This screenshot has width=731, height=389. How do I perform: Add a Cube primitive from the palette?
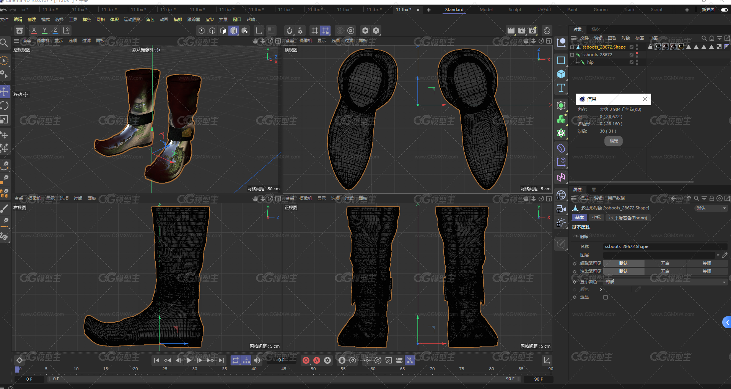[x=561, y=74]
